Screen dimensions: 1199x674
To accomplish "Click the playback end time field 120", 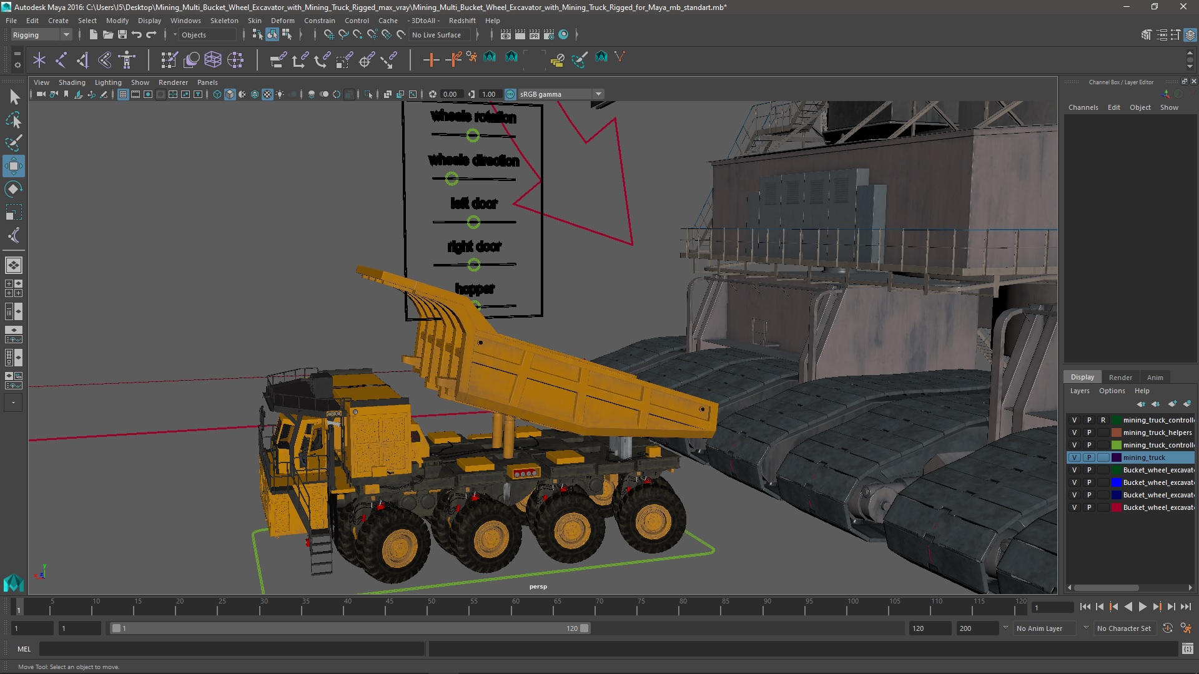I will pos(929,628).
